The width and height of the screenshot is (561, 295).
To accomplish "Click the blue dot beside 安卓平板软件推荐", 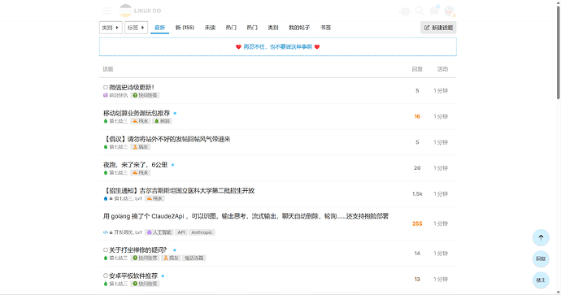I will [163, 276].
